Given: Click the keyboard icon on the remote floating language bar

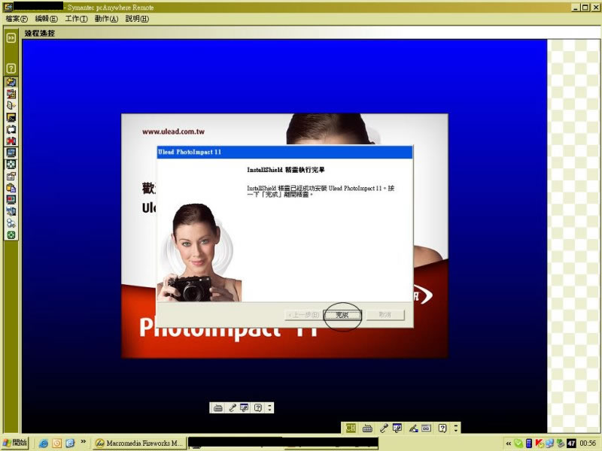Looking at the screenshot, I should tap(217, 407).
